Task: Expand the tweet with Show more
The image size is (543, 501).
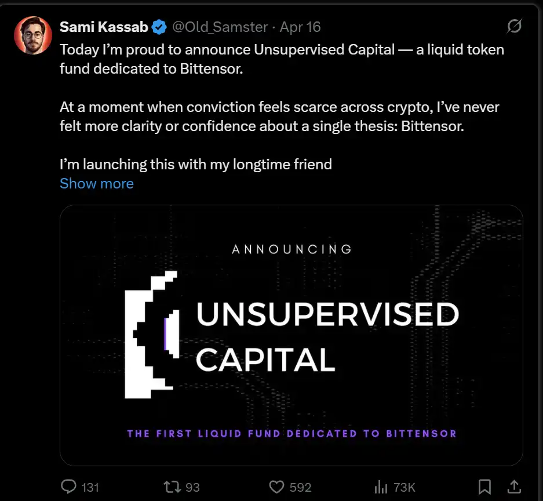Action: 97,184
